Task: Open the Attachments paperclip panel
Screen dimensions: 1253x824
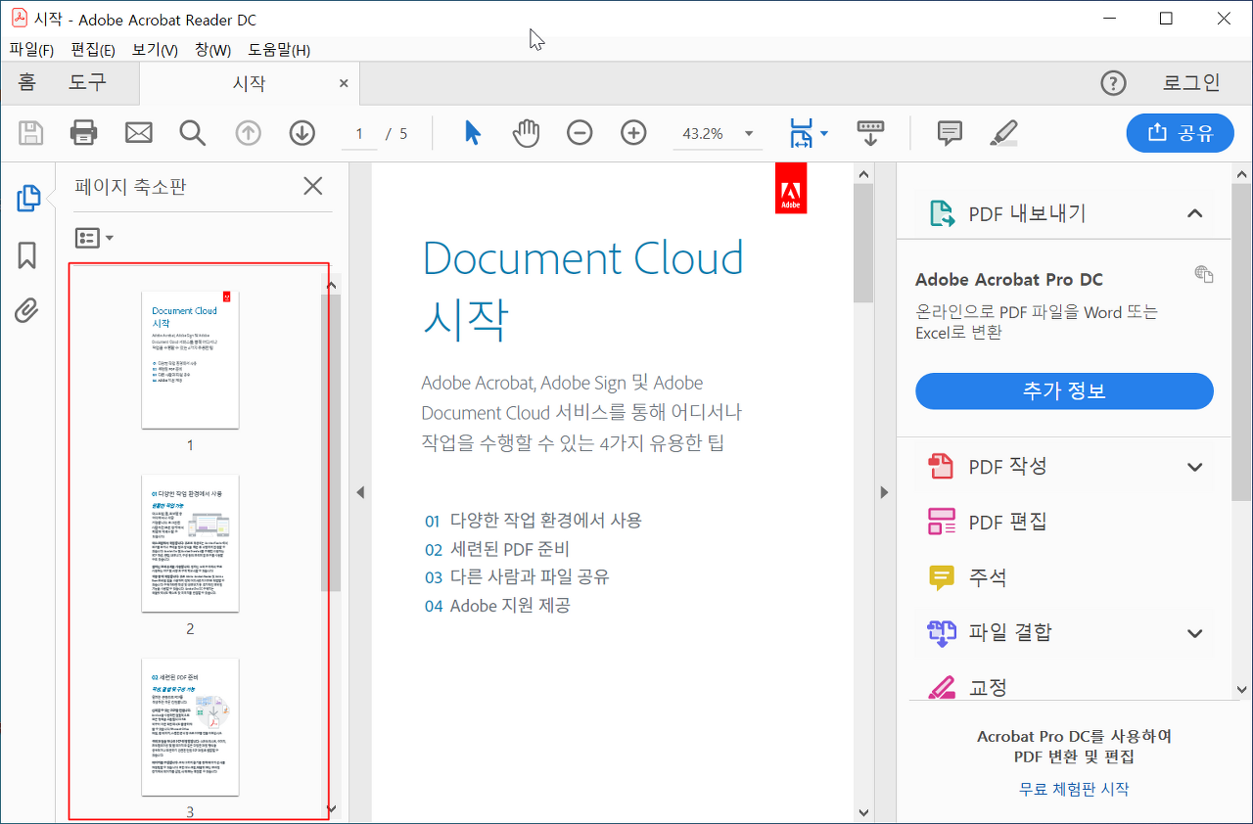Action: pyautogui.click(x=27, y=311)
